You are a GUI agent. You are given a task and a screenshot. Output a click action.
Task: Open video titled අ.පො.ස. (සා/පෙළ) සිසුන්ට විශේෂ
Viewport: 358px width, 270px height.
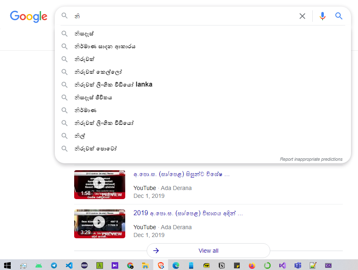coord(181,174)
